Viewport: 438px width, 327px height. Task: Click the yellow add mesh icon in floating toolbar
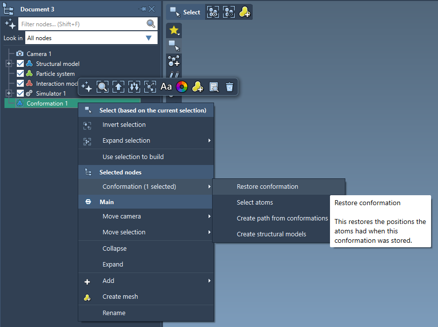(197, 87)
